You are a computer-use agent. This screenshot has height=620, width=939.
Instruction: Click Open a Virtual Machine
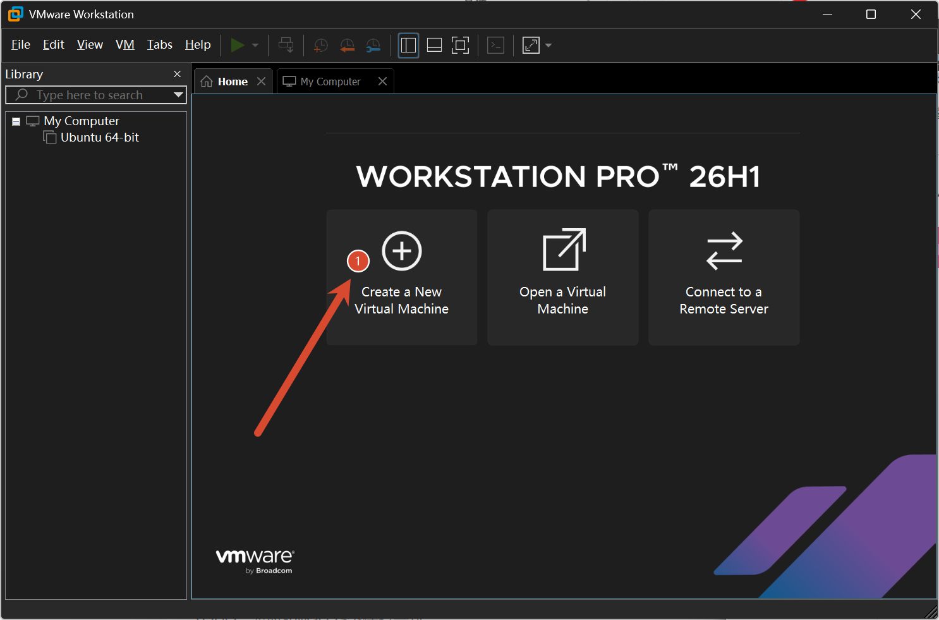tap(563, 277)
